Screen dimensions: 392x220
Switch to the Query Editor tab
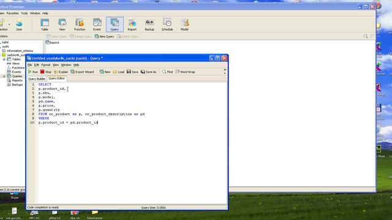pos(57,78)
